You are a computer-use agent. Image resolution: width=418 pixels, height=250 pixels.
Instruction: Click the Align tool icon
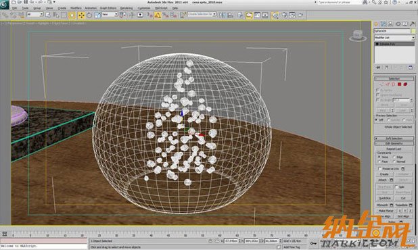231,15
